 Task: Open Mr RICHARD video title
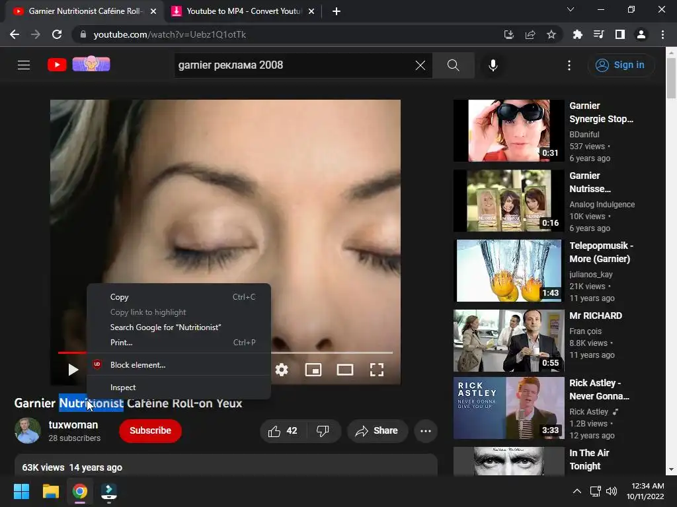[x=596, y=316]
